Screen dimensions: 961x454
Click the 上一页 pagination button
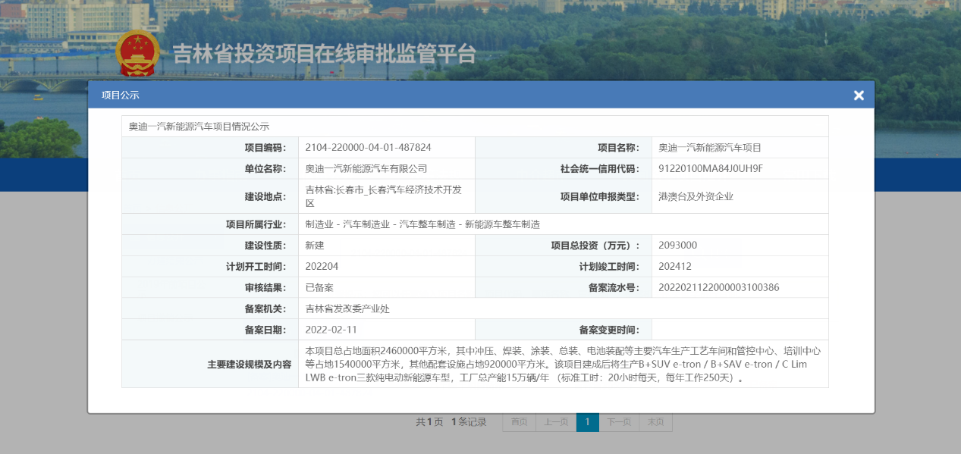[x=556, y=422]
